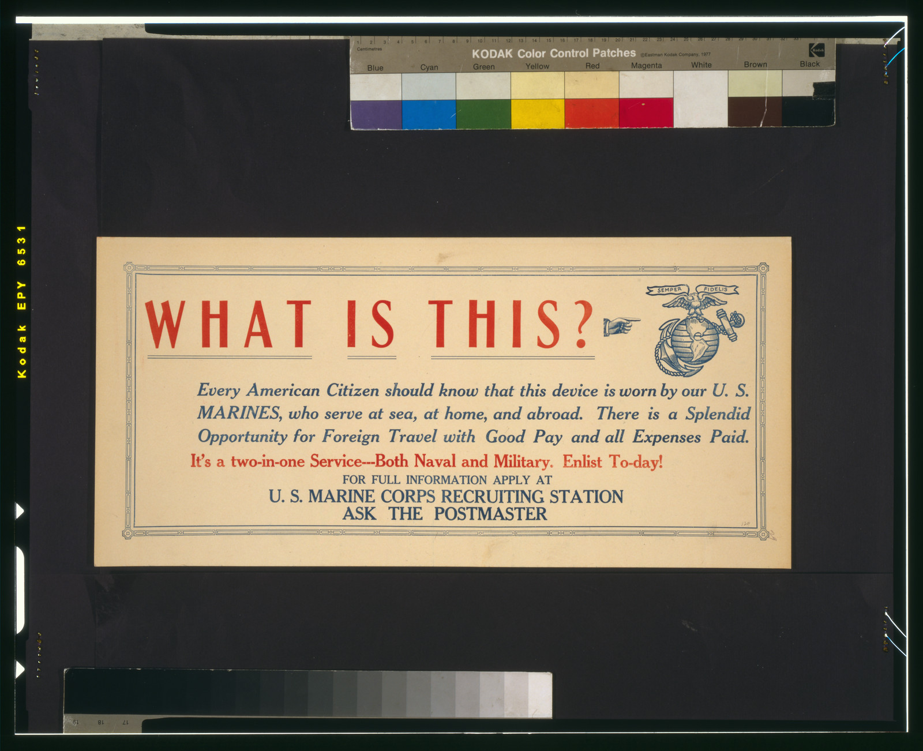Screen dimensions: 923x751
Task: Click the vertical 'Kodak EPY 6531' film label
Action: 22,302
